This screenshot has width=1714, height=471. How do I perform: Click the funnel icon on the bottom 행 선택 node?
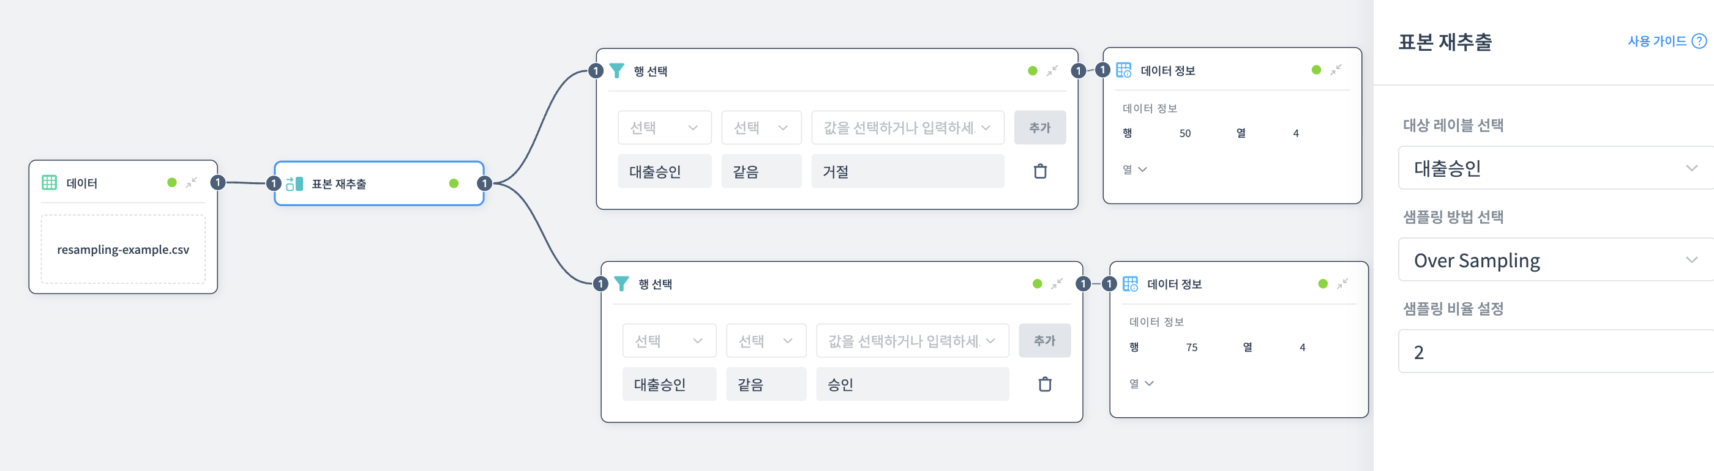pyautogui.click(x=621, y=283)
